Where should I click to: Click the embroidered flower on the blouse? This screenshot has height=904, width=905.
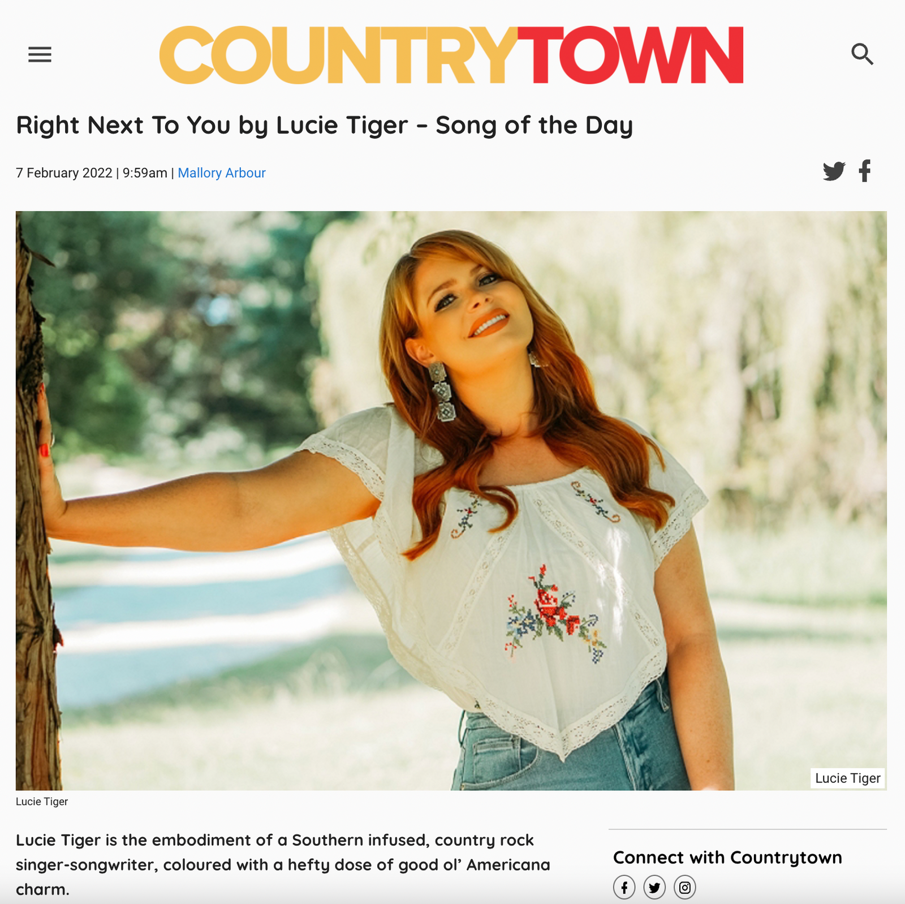555,614
